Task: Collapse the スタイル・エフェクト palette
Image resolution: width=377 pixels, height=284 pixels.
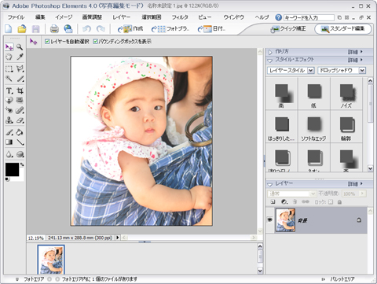Action: click(x=270, y=61)
